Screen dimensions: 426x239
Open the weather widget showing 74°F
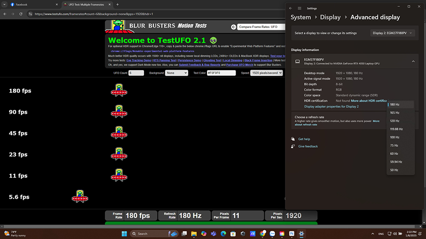coord(15,233)
